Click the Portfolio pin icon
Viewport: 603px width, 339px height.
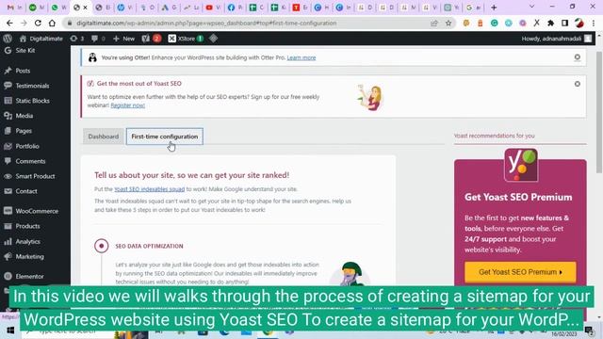click(8, 146)
